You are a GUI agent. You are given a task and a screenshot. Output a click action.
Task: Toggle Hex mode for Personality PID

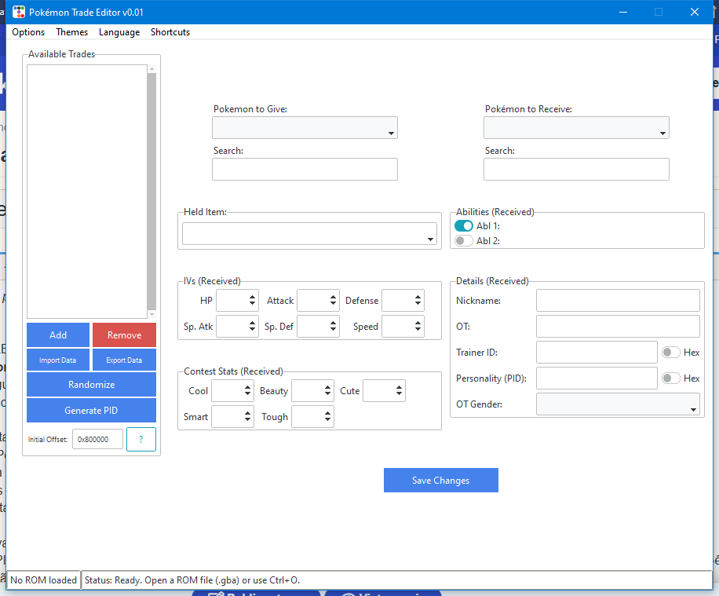670,378
